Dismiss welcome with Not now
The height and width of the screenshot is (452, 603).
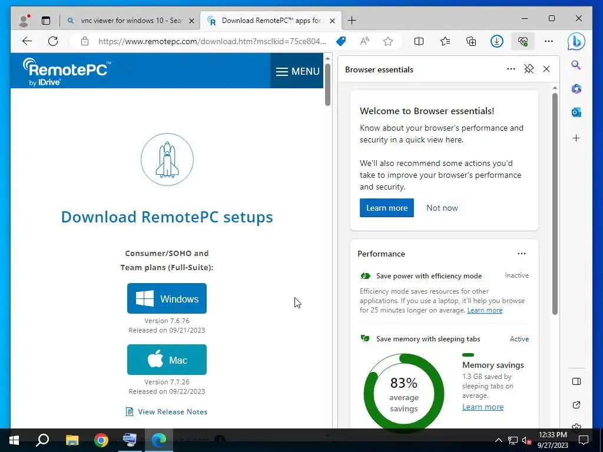442,208
